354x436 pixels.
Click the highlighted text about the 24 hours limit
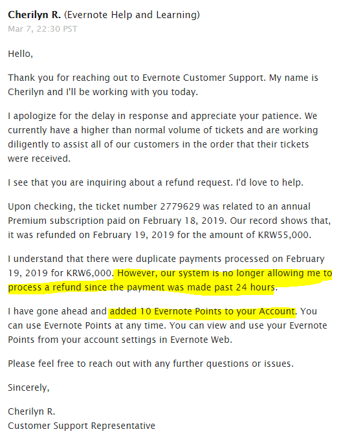click(x=170, y=280)
